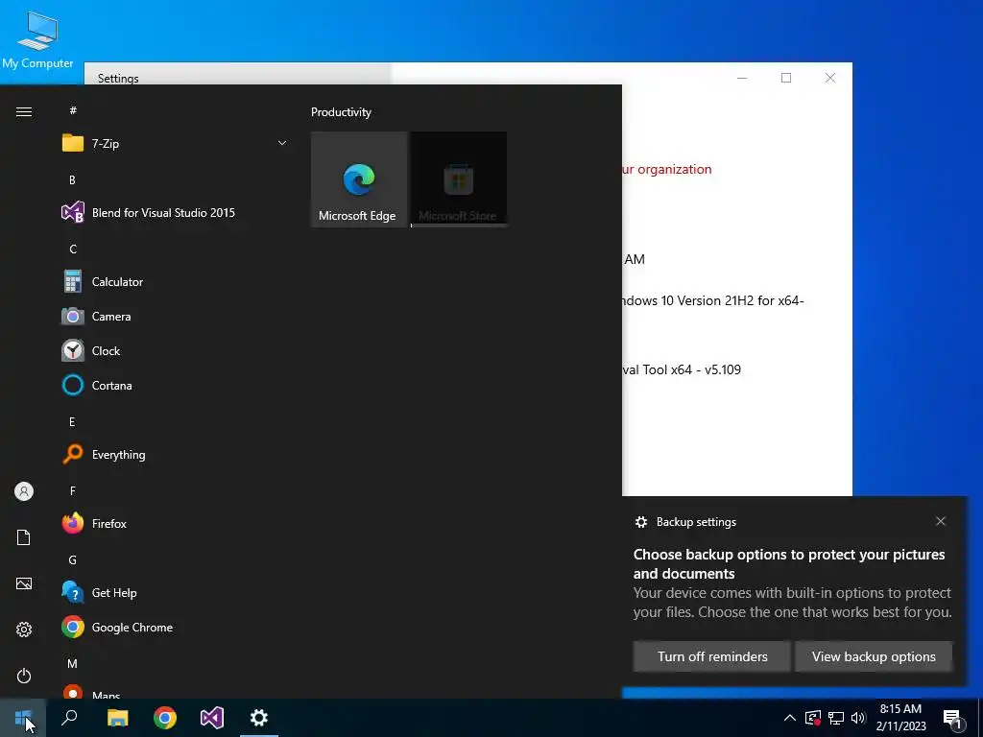Screen dimensions: 983x737
Task: Click the volume speaker tray icon
Action: click(859, 718)
